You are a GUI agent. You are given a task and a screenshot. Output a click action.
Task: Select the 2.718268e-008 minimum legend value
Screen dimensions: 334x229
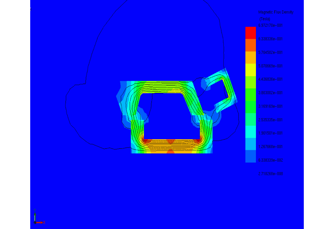271,174
